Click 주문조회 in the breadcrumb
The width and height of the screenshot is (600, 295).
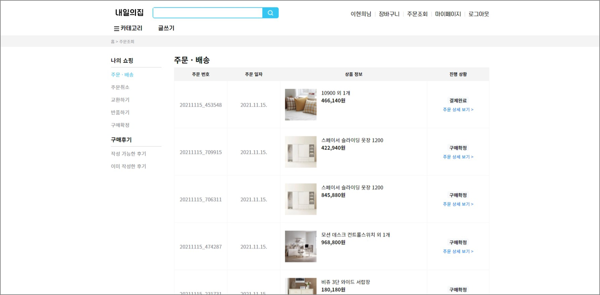(x=127, y=42)
